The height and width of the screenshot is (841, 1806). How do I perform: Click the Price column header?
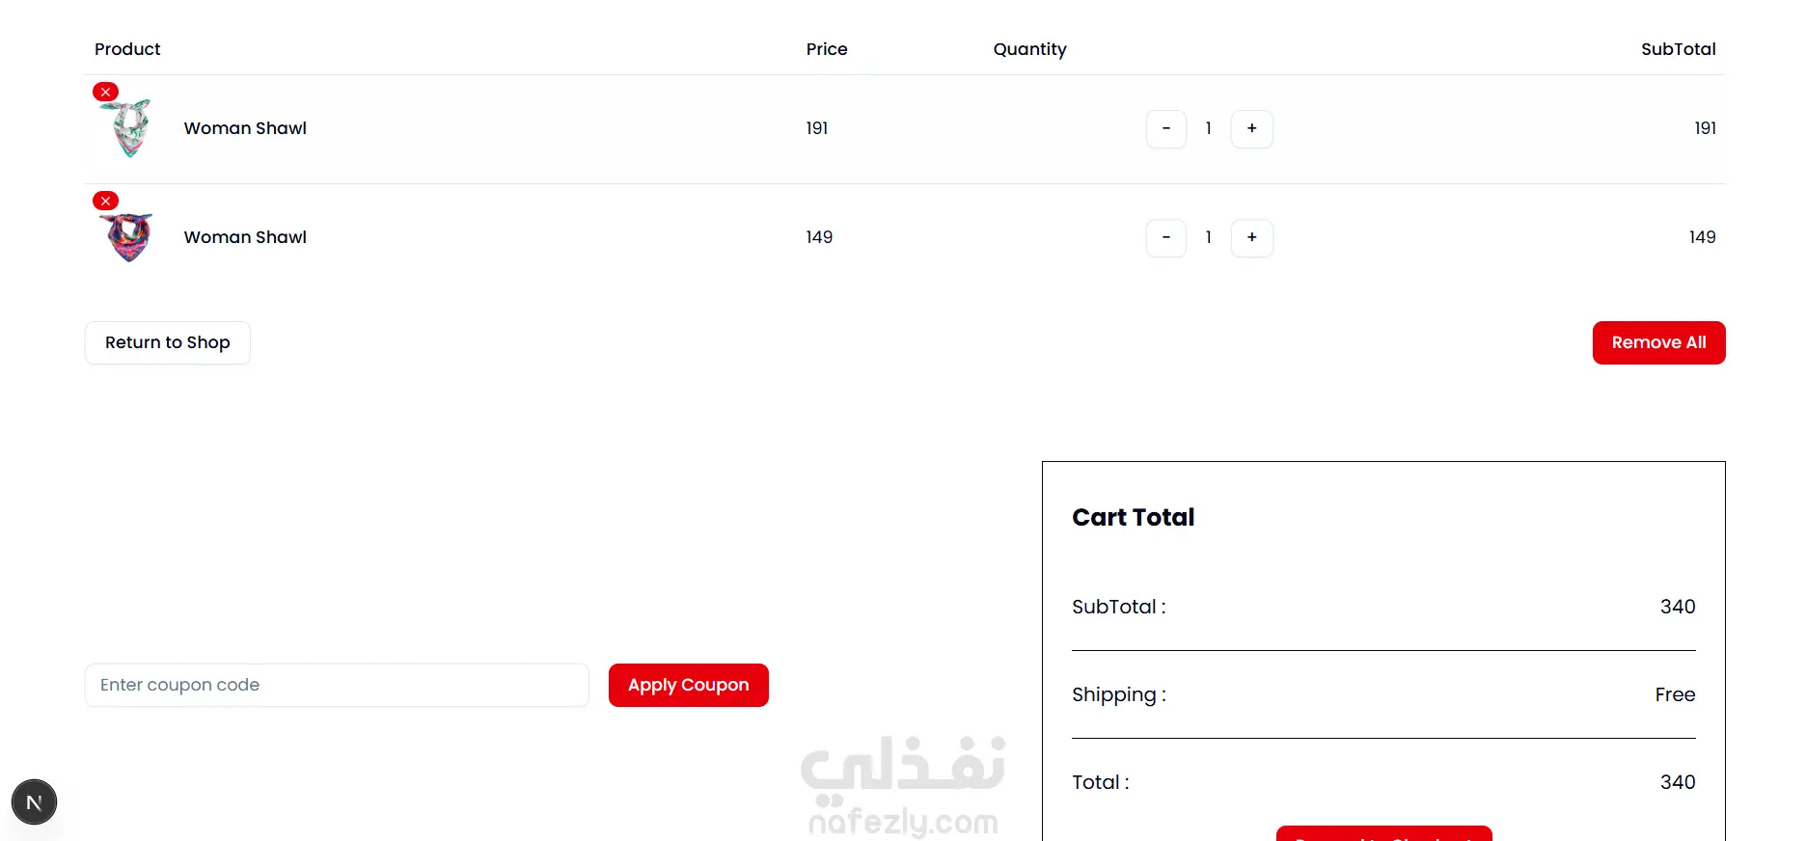point(827,49)
